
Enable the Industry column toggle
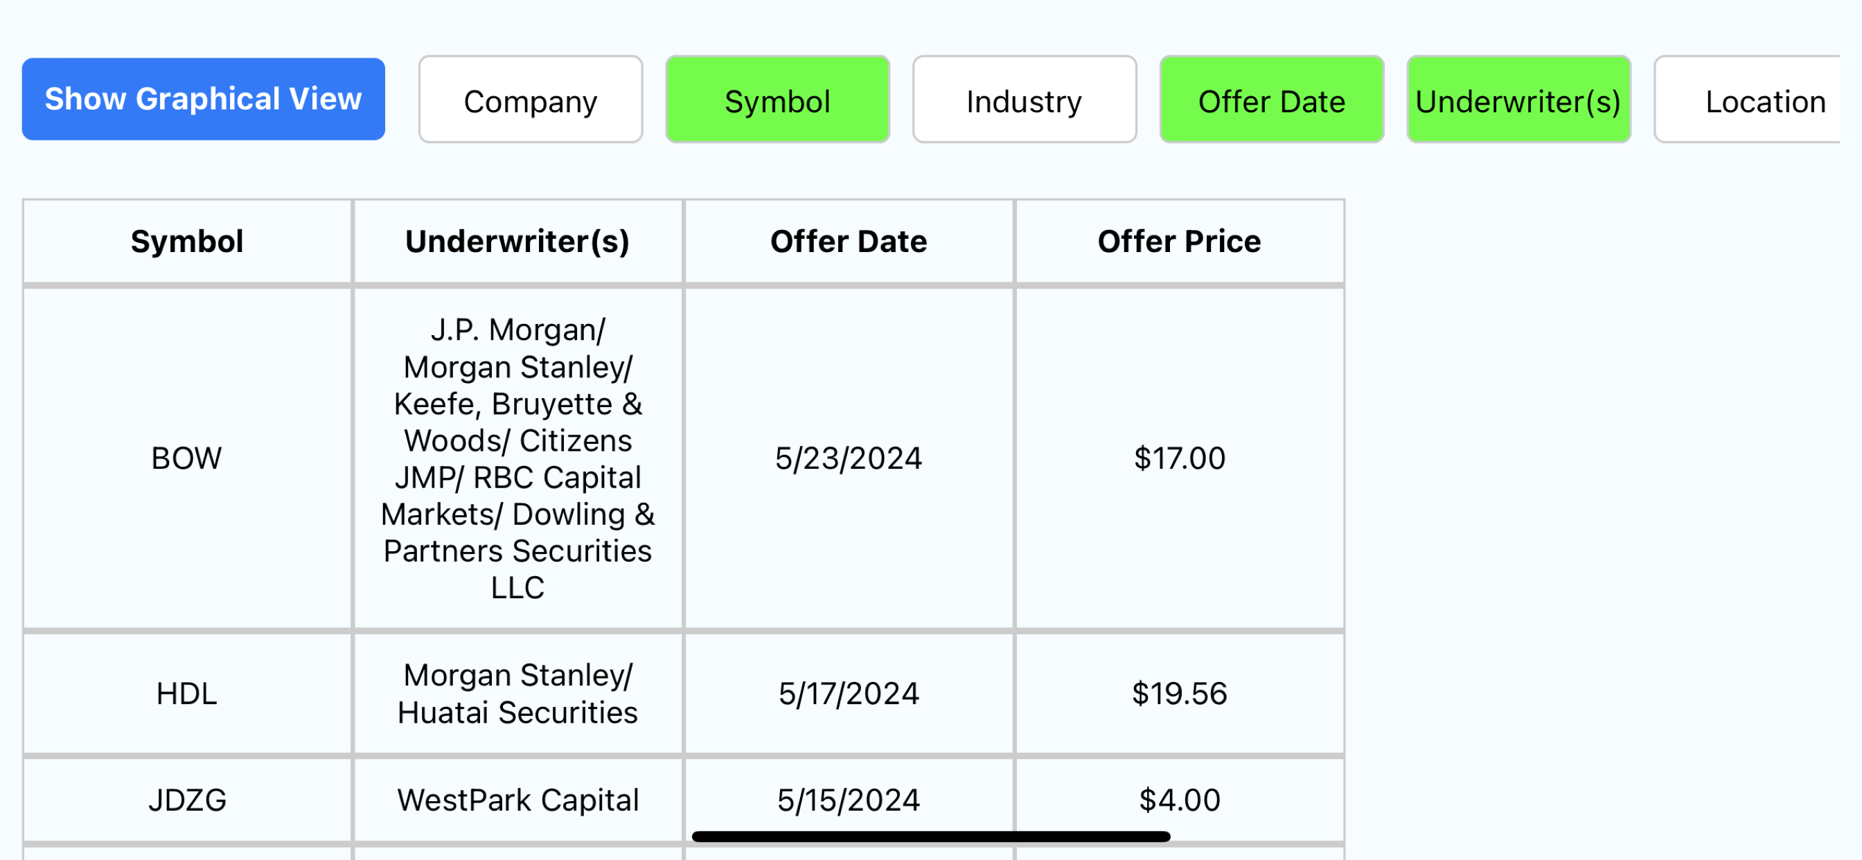[x=1025, y=100]
